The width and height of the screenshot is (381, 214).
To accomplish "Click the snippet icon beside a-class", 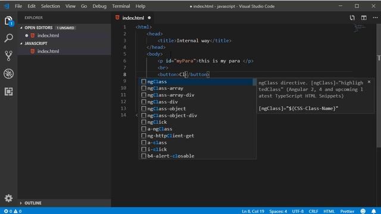I will coord(143,143).
